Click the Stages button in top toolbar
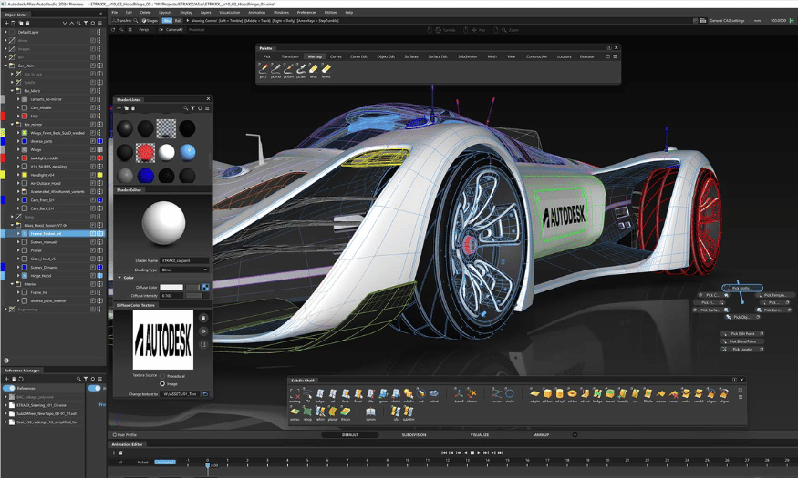The width and height of the screenshot is (798, 478). pyautogui.click(x=150, y=21)
